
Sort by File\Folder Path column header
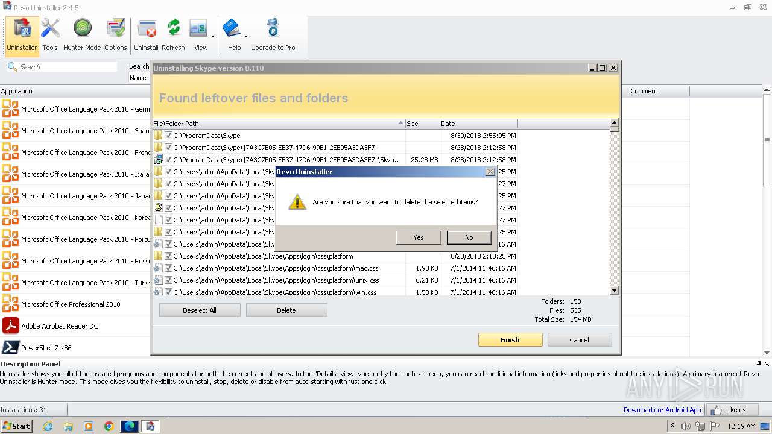pos(279,124)
